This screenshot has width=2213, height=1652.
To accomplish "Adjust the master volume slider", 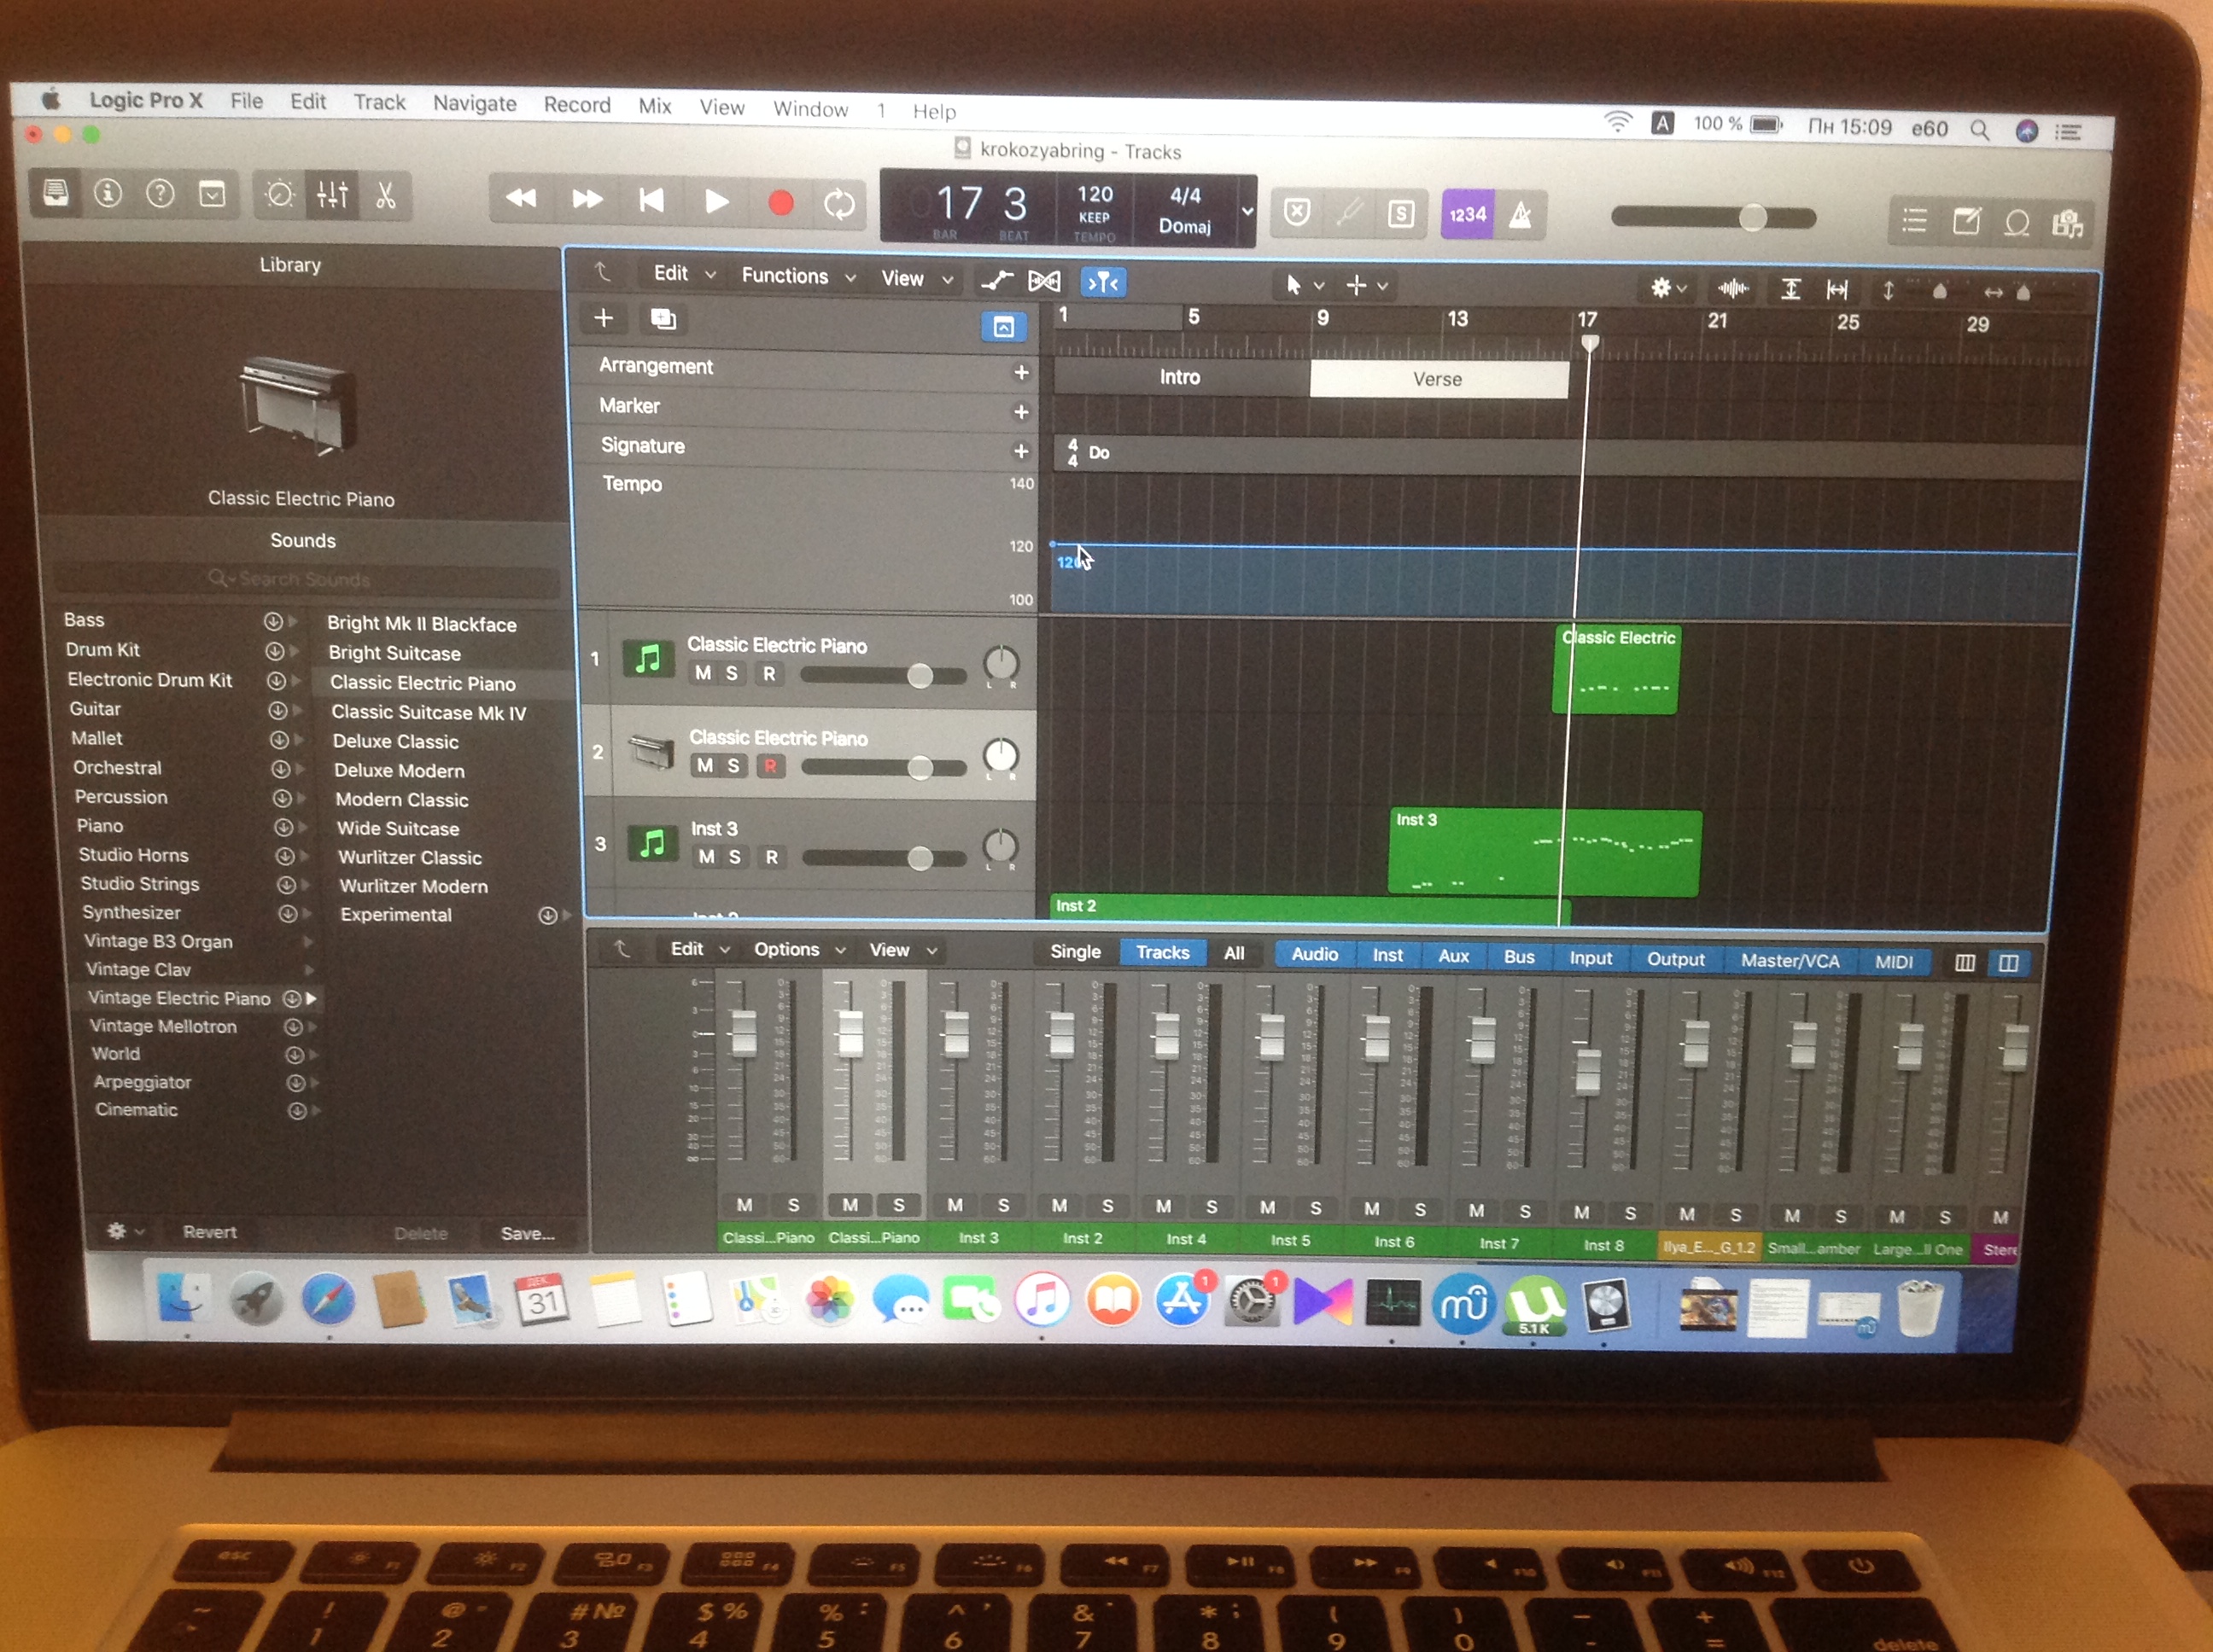I will pos(1751,218).
